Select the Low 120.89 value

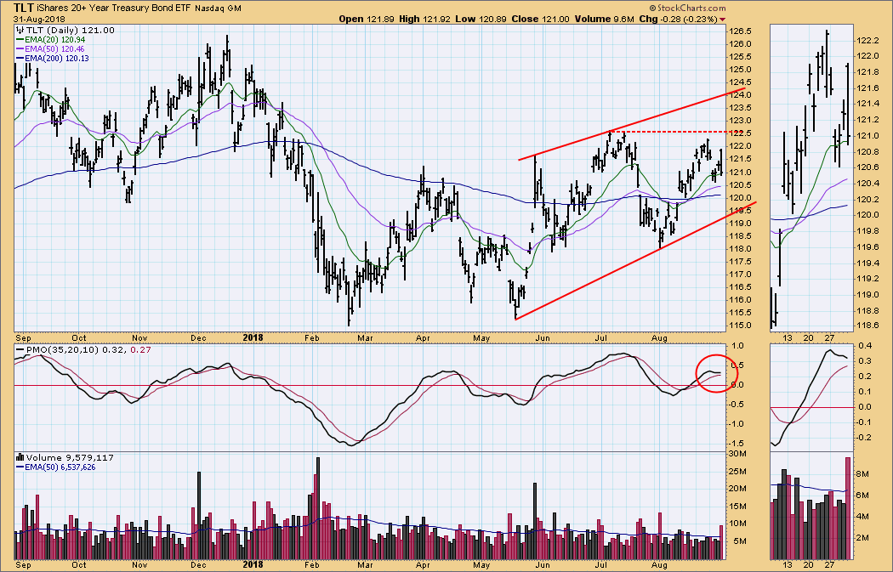481,19
